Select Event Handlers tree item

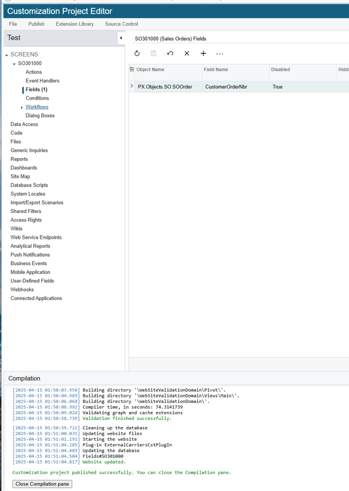(x=43, y=81)
